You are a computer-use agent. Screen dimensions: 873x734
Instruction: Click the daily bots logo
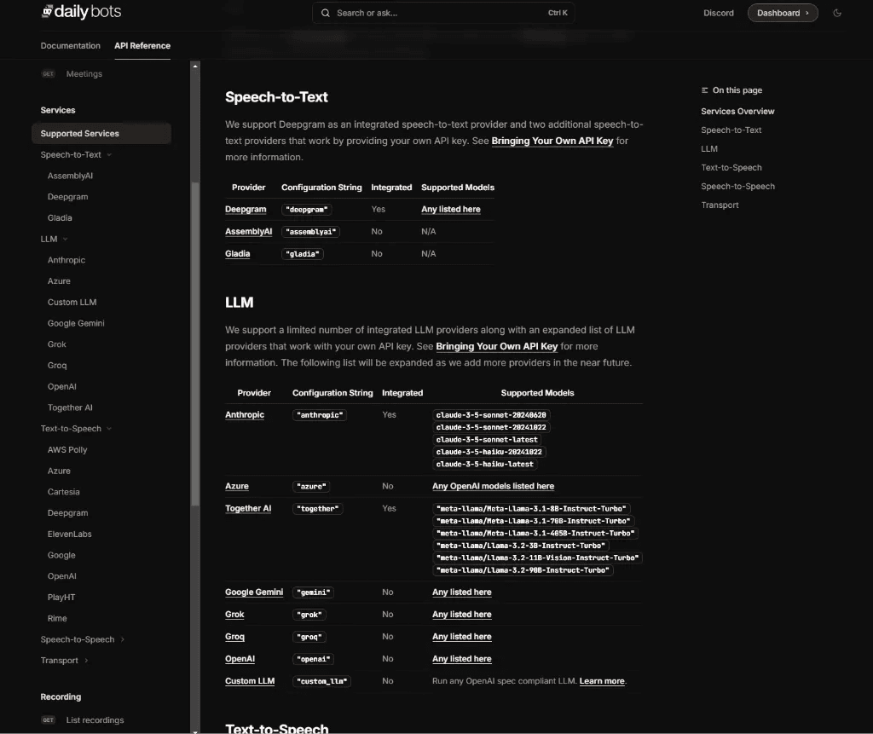click(x=81, y=13)
